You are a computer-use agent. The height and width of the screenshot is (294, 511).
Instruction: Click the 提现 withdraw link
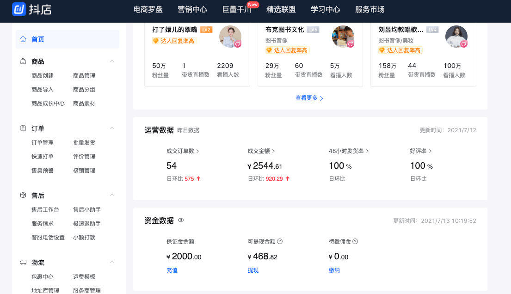253,270
